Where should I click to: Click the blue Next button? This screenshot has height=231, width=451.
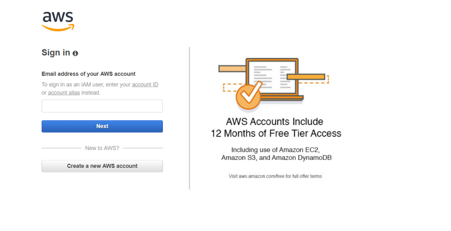tap(102, 126)
